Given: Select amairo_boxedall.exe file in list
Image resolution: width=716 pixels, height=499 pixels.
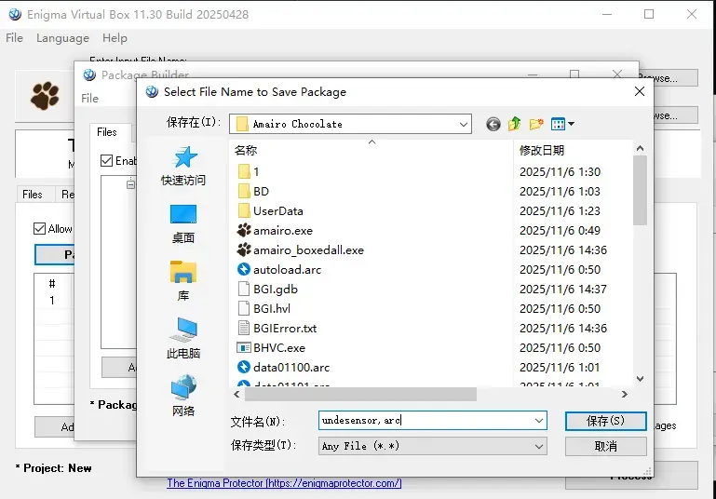Looking at the screenshot, I should 301,250.
